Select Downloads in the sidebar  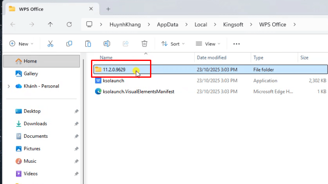35,123
